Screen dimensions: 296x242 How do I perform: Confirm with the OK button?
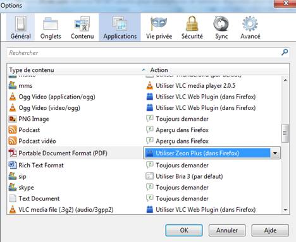[184, 230]
